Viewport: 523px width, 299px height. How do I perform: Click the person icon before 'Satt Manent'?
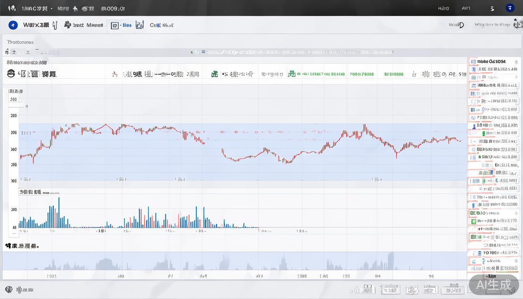point(67,25)
